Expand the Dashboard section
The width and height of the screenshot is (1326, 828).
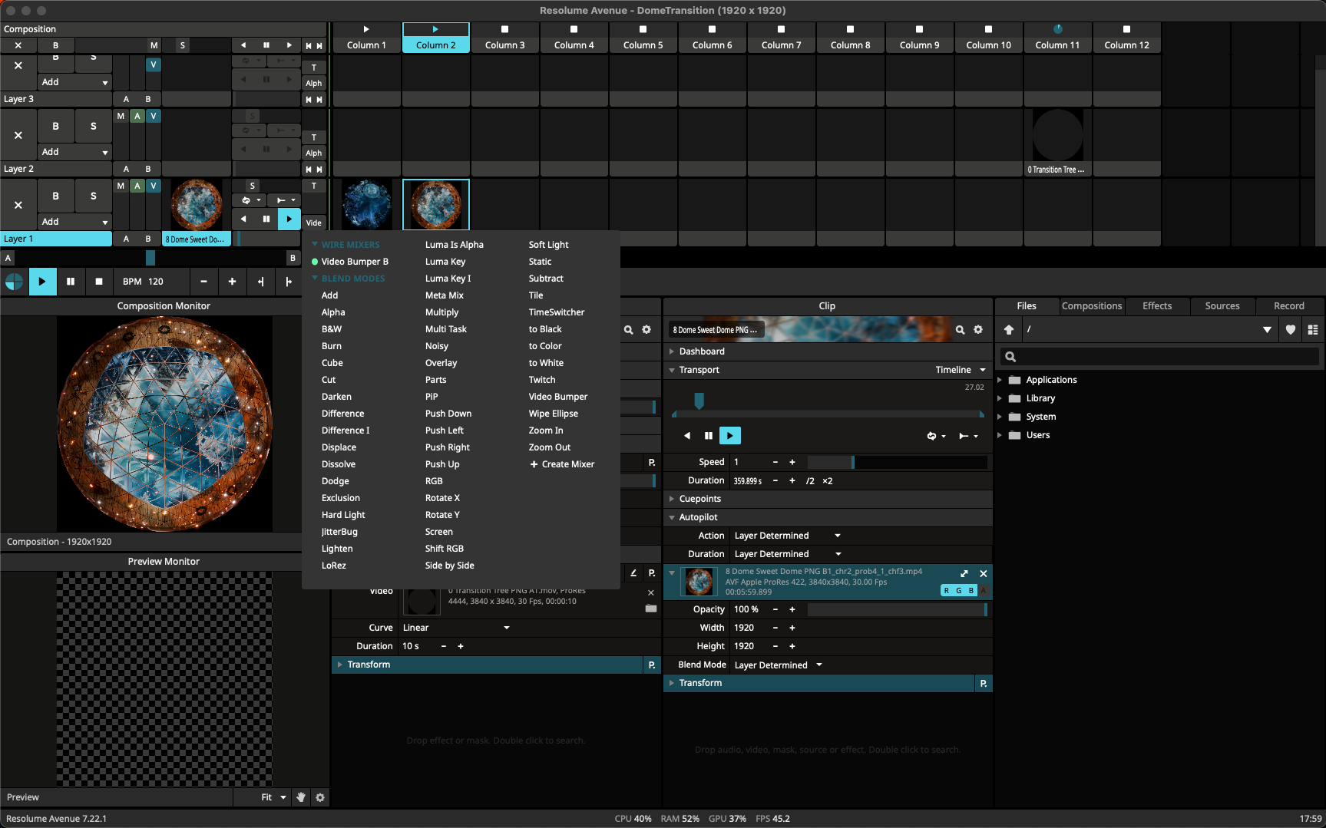[672, 351]
